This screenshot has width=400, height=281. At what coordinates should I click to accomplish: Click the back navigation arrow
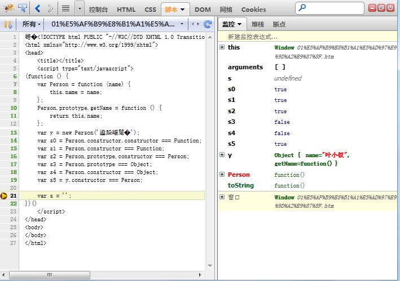pos(38,8)
